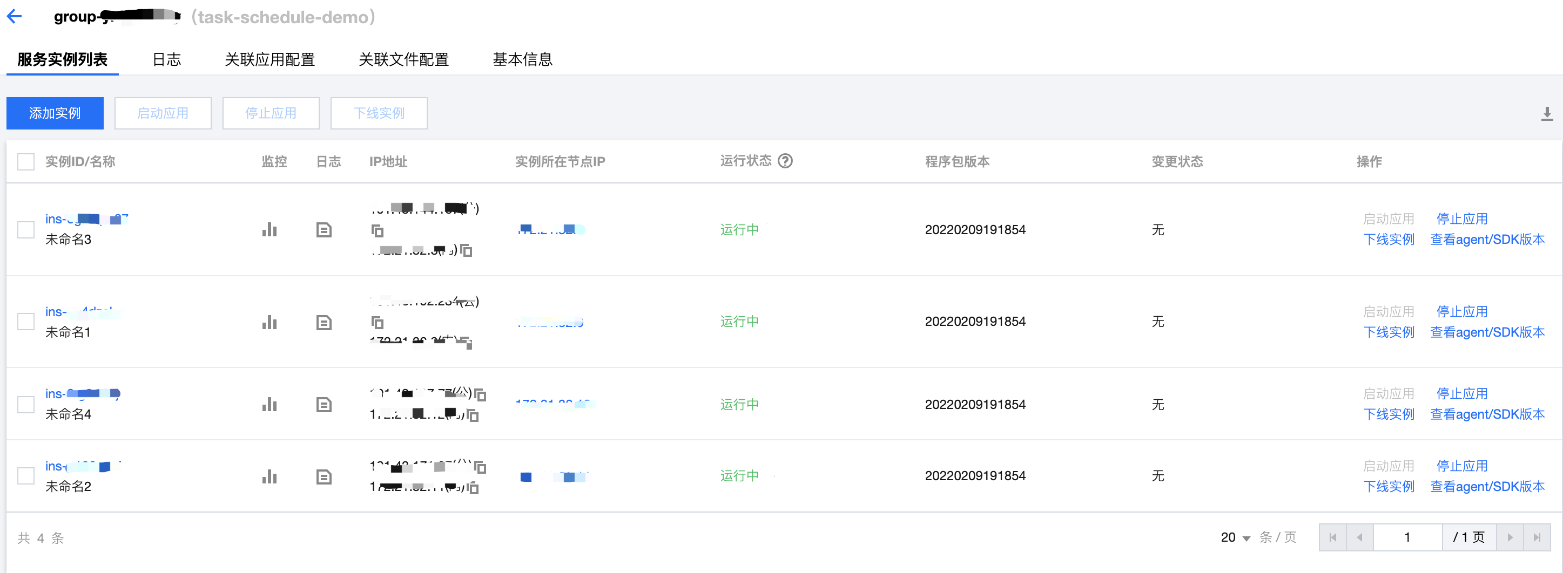Screen dimensions: 1563x573
Task: Click 停止应用 link for instance 未命名4
Action: click(1463, 393)
